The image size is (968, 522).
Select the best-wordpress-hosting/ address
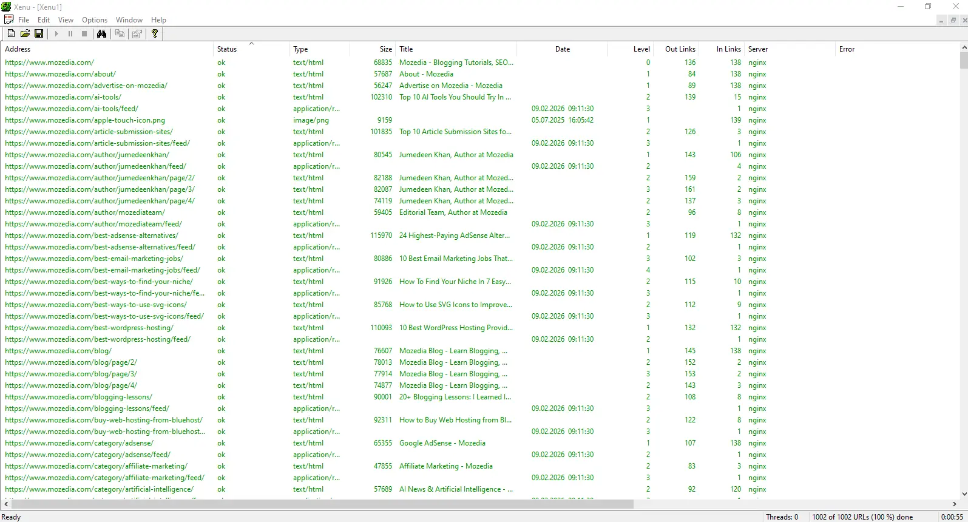pos(89,328)
